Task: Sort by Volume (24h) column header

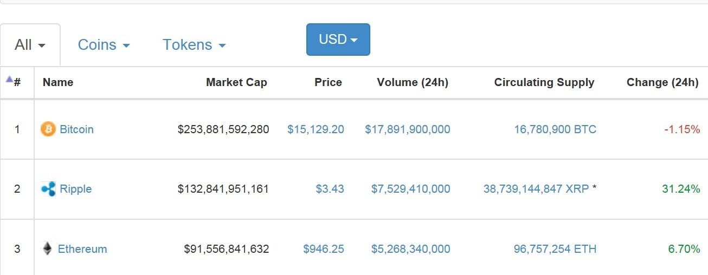Action: (x=413, y=82)
